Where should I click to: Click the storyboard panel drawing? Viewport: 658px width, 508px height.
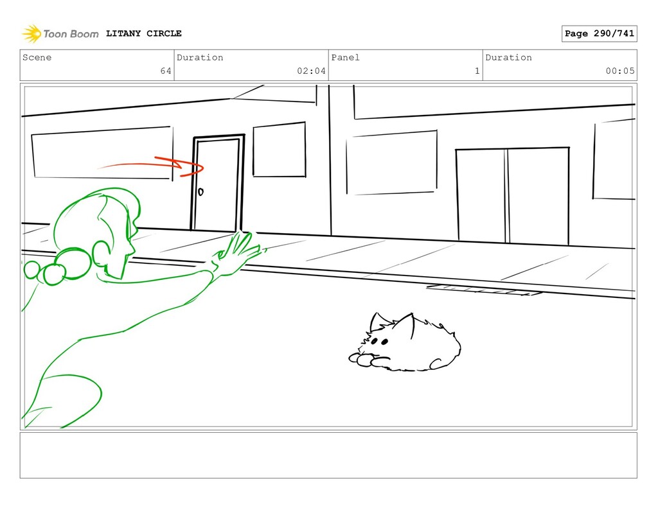pyautogui.click(x=328, y=257)
